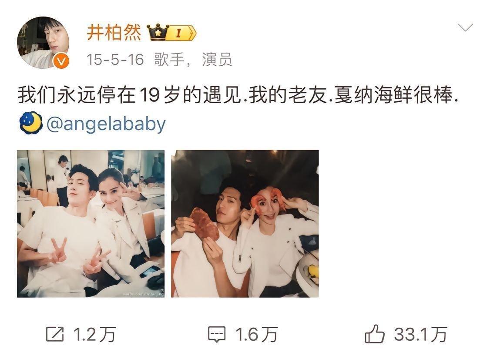Viewport: 490px width, 356px height.
Task: Click the 33.1万 like count
Action: point(420,334)
